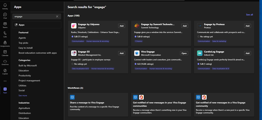
Task: Open OneDrive cloud icon
Action: tap(5, 61)
